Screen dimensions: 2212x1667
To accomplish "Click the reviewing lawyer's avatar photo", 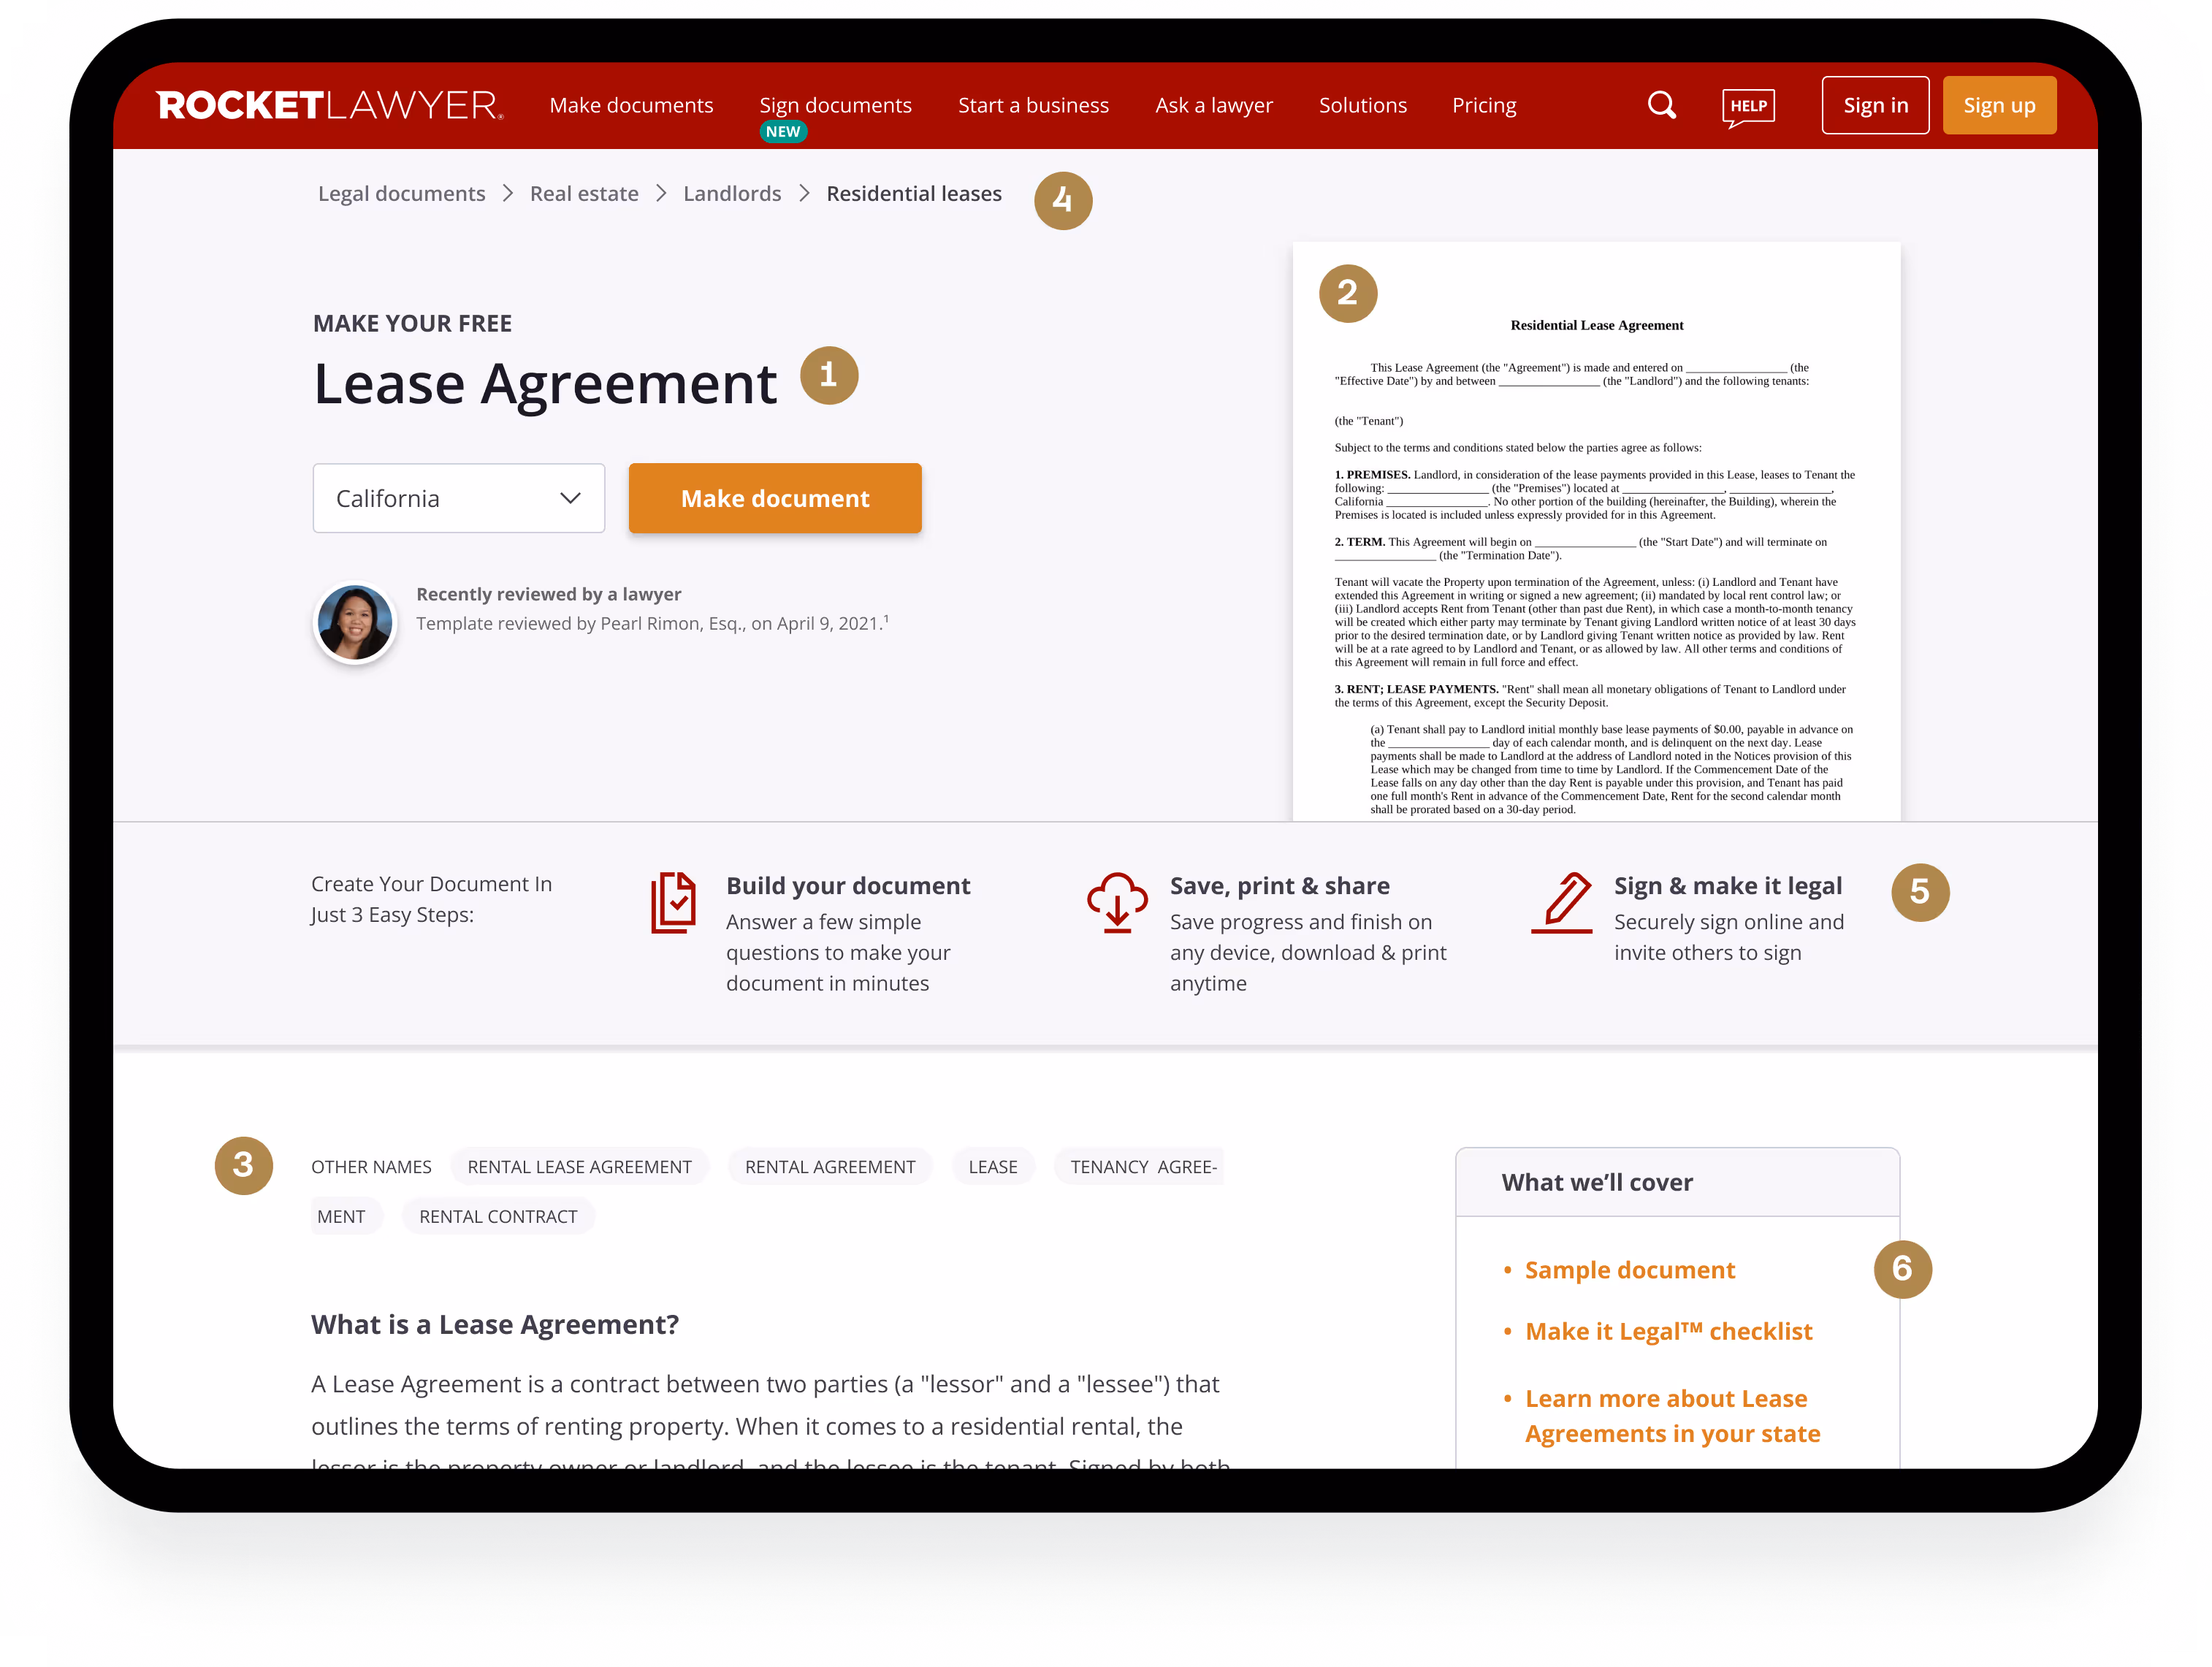I will 355,622.
